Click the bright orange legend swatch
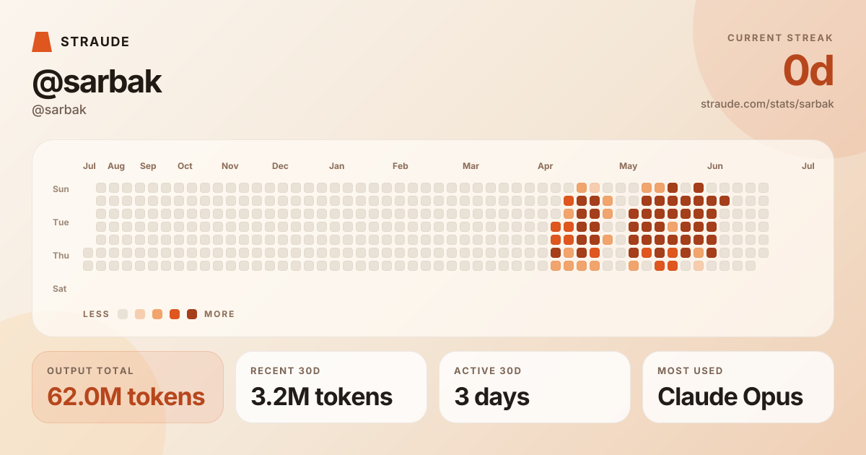Viewport: 866px width, 455px height. tap(175, 314)
